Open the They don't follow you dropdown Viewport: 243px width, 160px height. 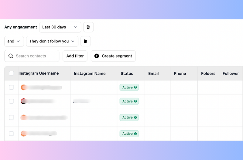[52, 41]
